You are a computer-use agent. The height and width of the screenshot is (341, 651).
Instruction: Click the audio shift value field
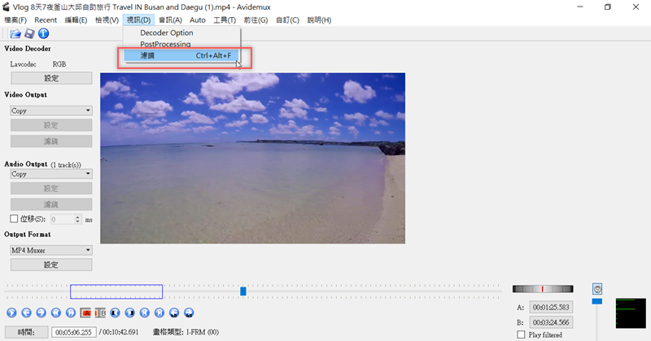click(x=63, y=219)
